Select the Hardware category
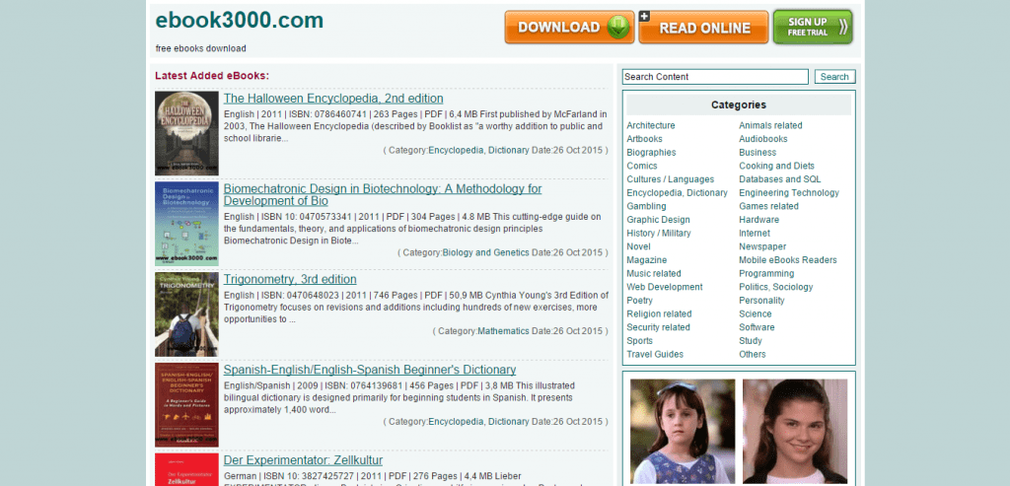 coord(758,220)
